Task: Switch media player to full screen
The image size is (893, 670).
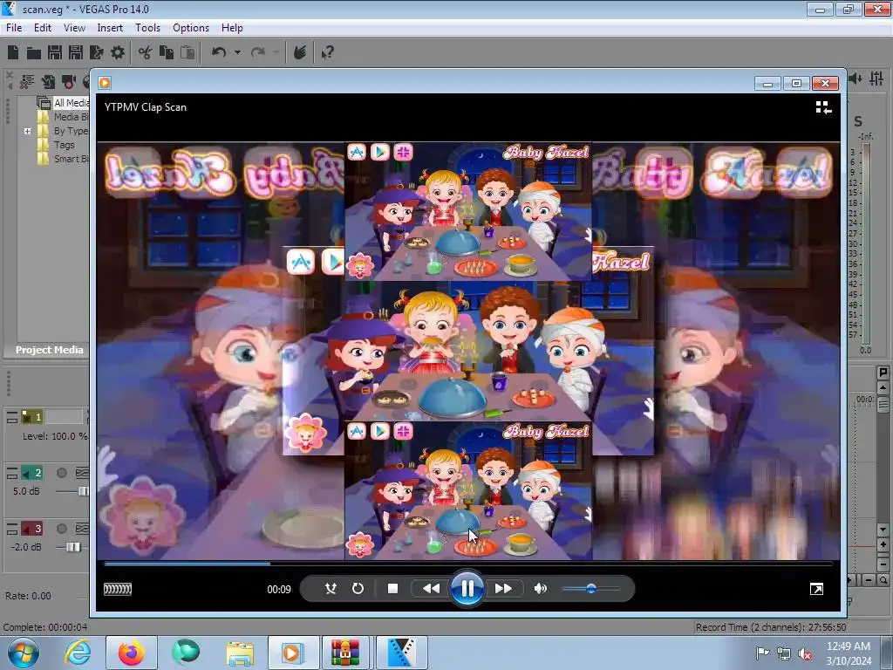Action: pos(816,589)
